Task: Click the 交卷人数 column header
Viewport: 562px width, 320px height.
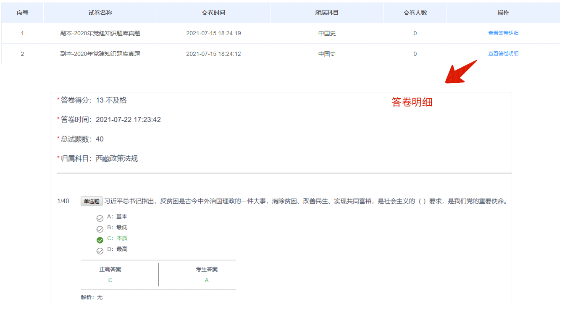Action: (x=415, y=13)
